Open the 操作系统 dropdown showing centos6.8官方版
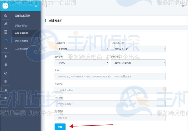 (x=138, y=63)
